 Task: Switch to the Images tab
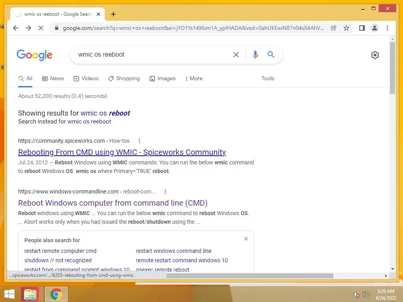(163, 79)
